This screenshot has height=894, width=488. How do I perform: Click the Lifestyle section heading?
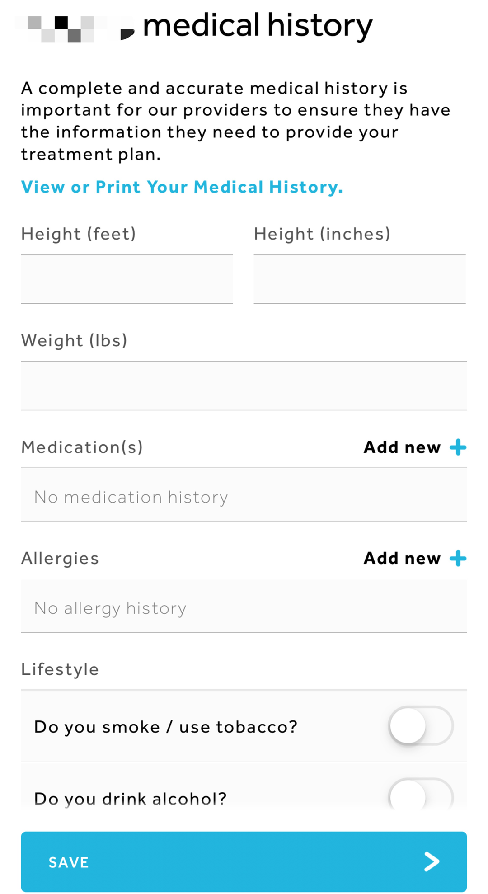coord(60,669)
